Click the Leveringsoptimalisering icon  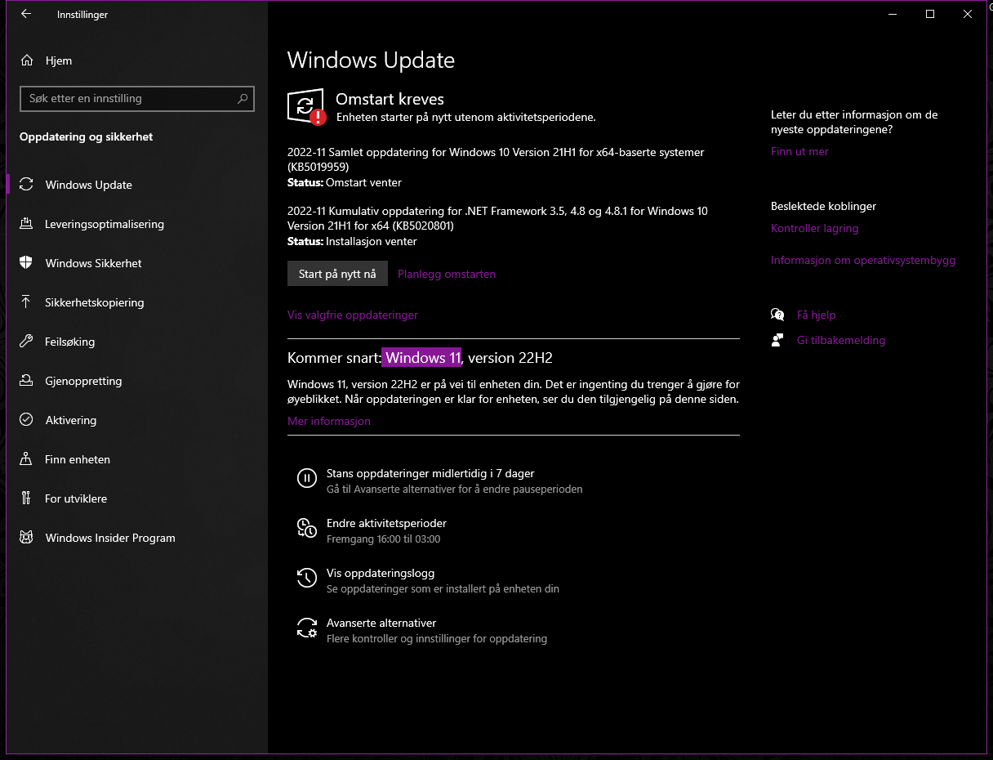tap(26, 223)
